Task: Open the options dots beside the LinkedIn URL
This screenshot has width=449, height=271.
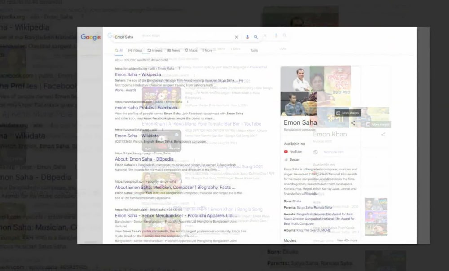Action: (x=188, y=210)
